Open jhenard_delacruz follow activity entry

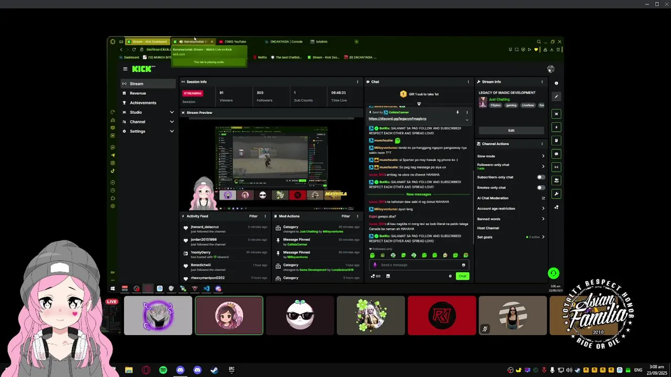point(225,229)
